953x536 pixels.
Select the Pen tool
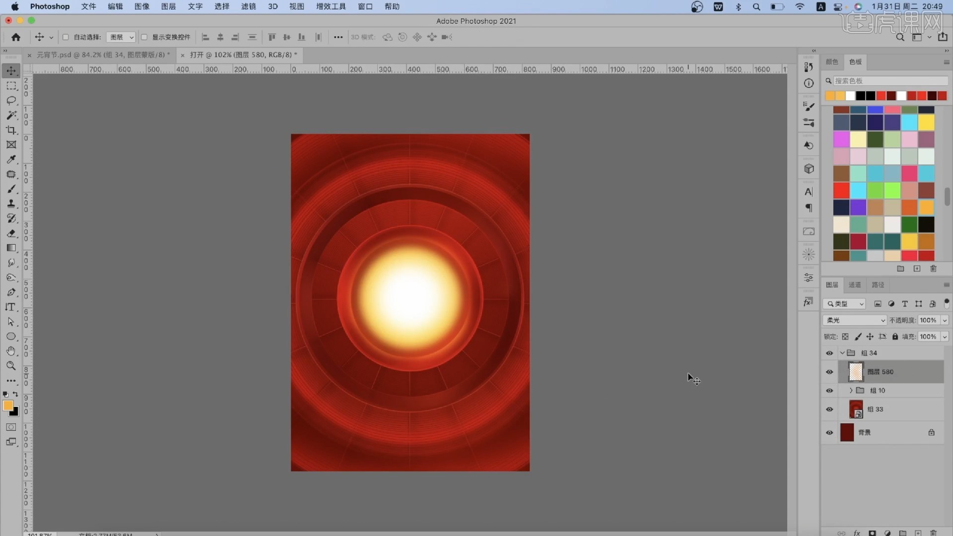coord(11,292)
